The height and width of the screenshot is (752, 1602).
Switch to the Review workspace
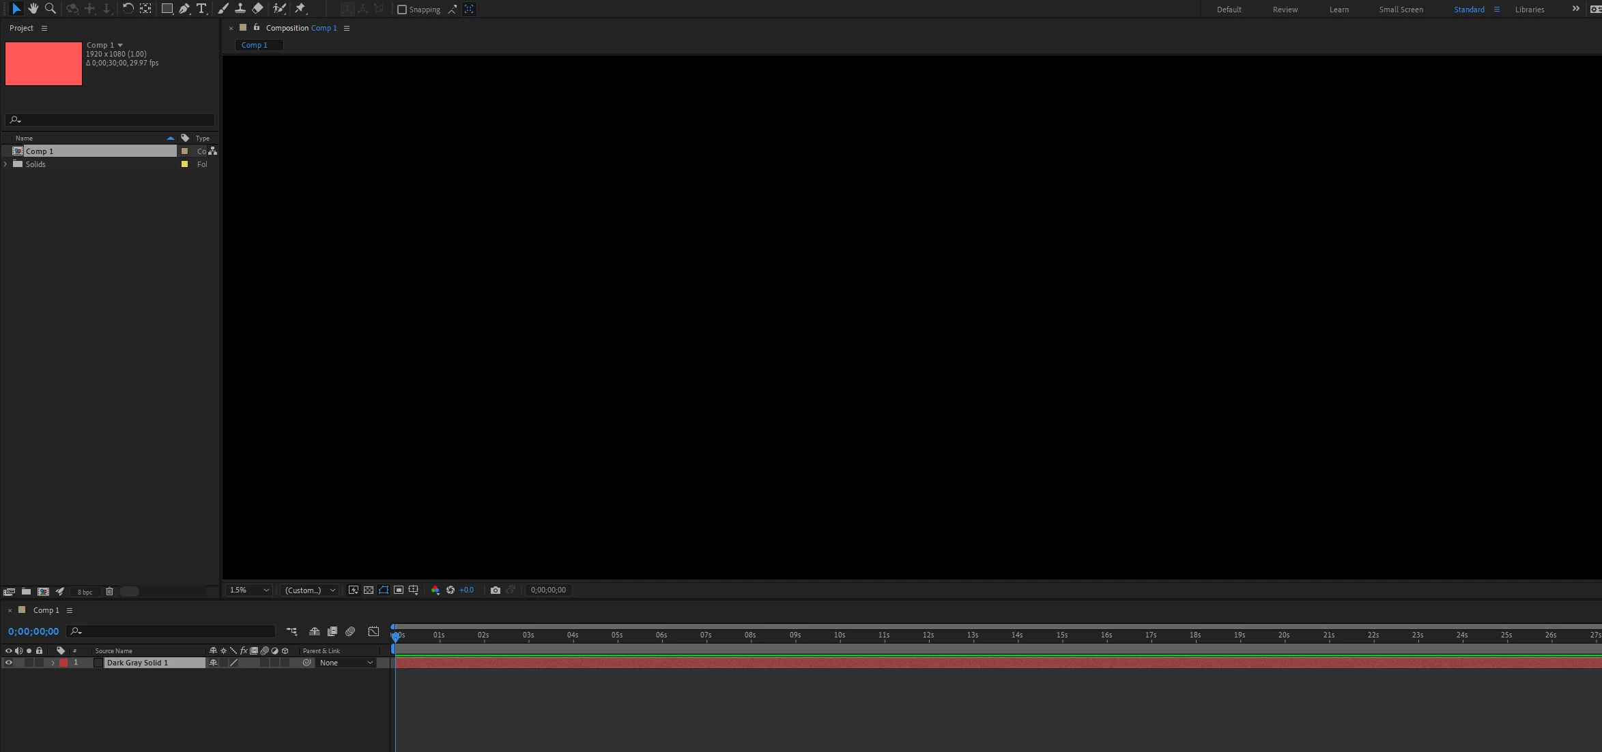click(1285, 10)
